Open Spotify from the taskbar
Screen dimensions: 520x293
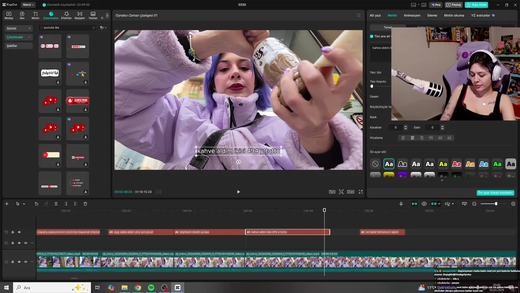pyautogui.click(x=151, y=288)
